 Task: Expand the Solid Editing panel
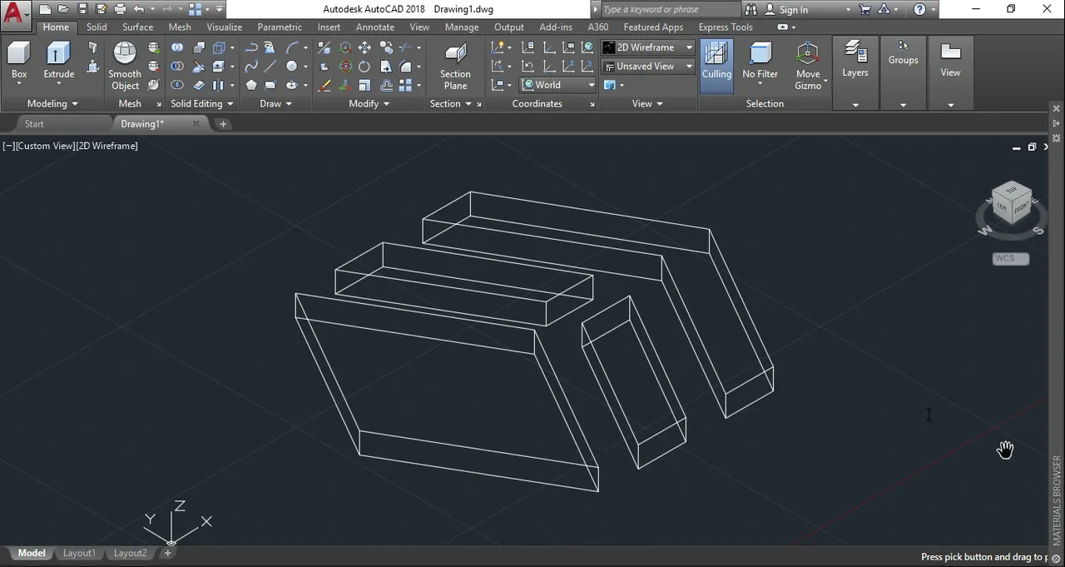[x=201, y=103]
